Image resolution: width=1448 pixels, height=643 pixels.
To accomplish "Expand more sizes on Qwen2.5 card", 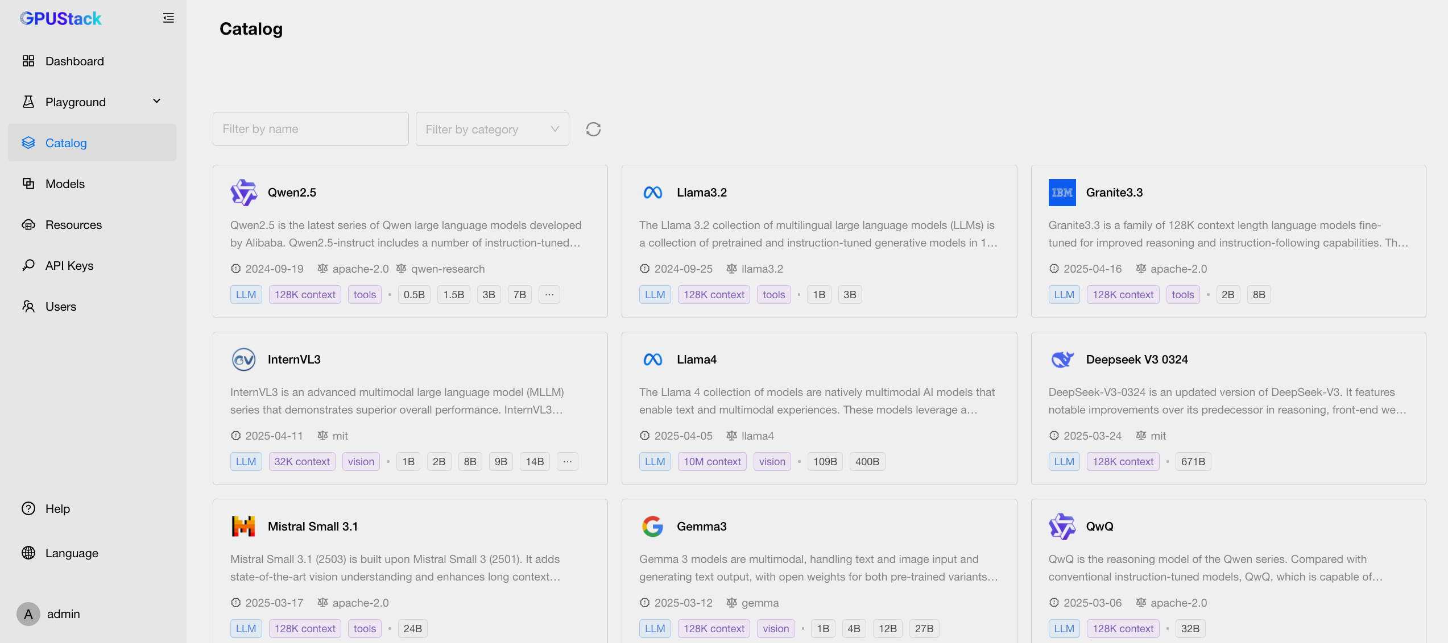I will click(549, 295).
